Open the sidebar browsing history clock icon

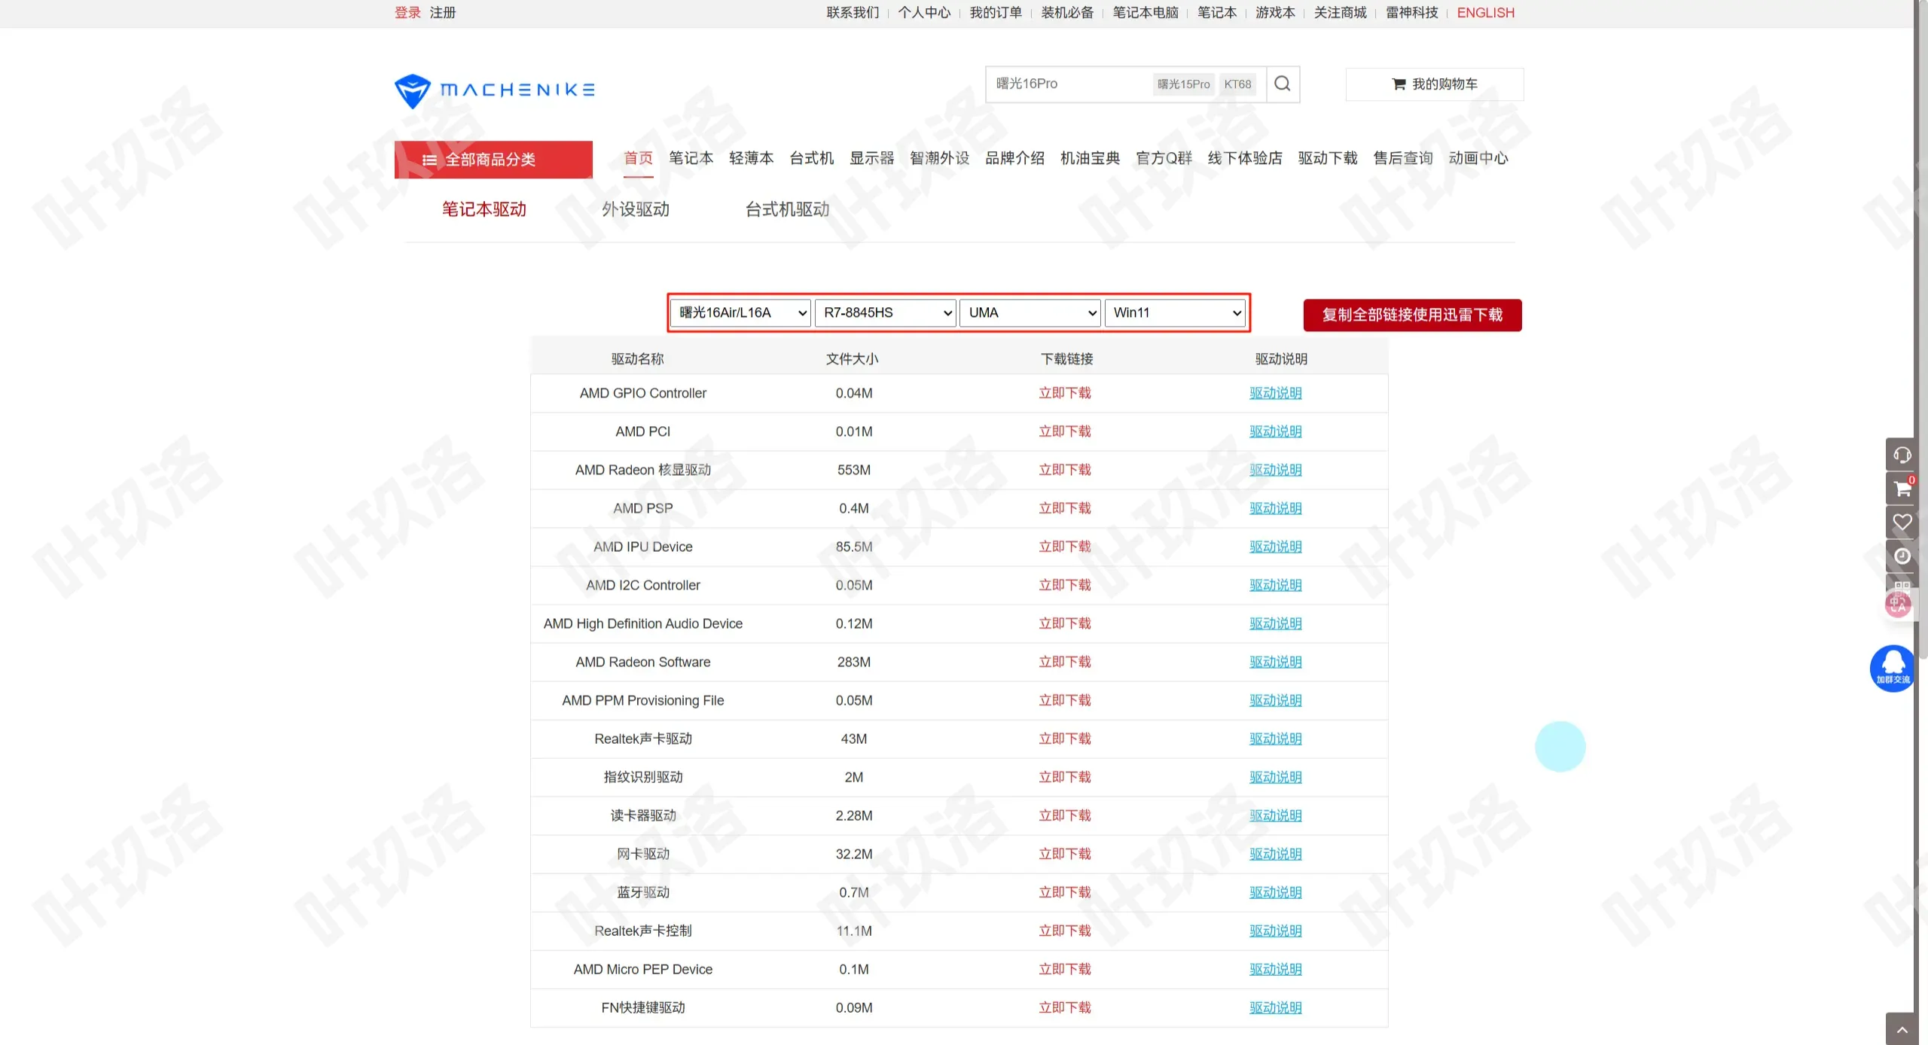1902,556
